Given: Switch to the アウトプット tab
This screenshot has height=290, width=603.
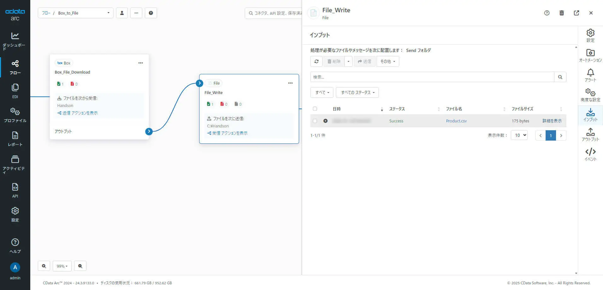Looking at the screenshot, I should pyautogui.click(x=590, y=135).
